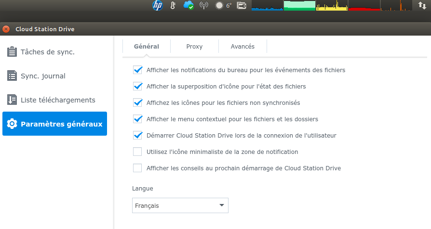Click the system load monitor graph
The image size is (431, 229).
point(333,6)
